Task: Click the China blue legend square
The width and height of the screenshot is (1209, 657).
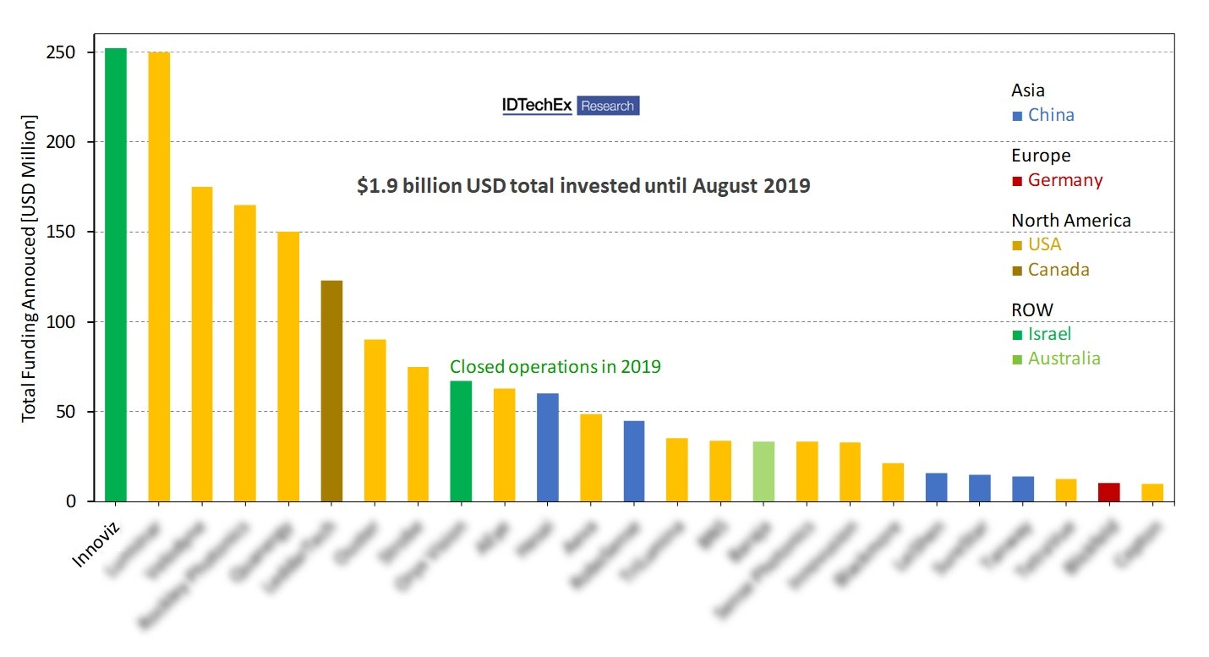Action: point(1018,115)
